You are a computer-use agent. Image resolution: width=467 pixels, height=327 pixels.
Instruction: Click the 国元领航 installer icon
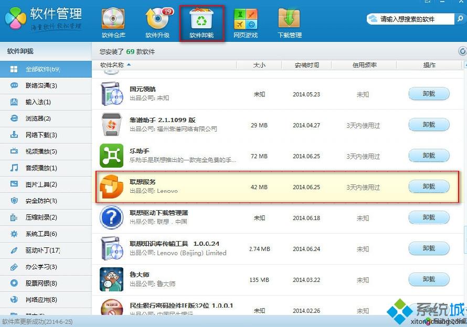112,94
